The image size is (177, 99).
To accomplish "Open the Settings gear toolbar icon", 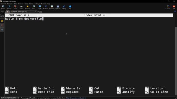I will 64,7.
